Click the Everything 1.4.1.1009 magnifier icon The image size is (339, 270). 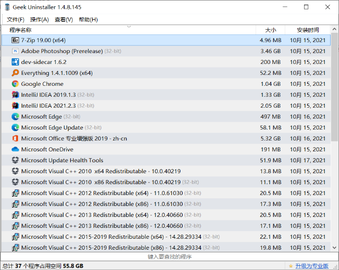(x=15, y=73)
